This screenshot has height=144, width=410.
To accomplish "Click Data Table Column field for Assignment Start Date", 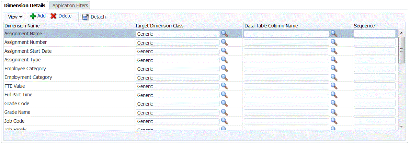I will (x=286, y=51).
